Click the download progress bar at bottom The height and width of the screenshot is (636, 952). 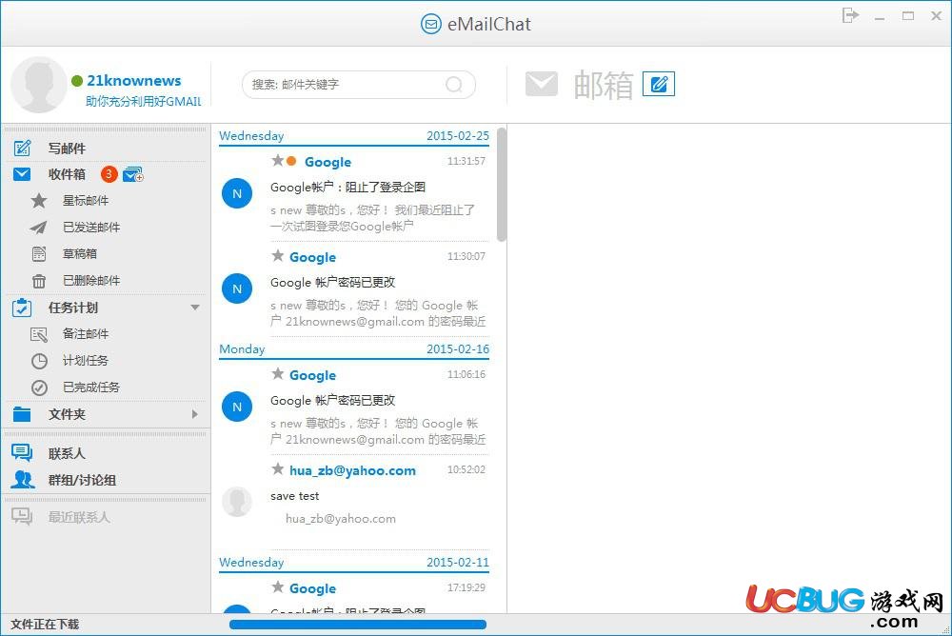tap(358, 625)
